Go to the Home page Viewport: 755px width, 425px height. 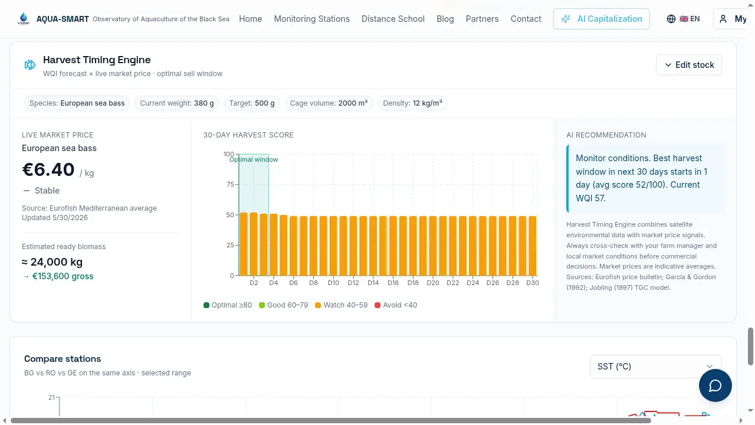(250, 19)
